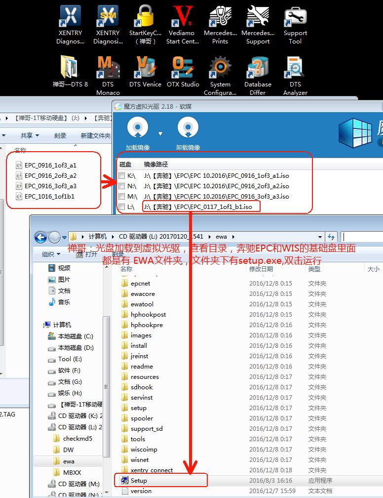Click 刻录 in back Explorer toolbar
The width and height of the screenshot is (383, 498).
60,135
